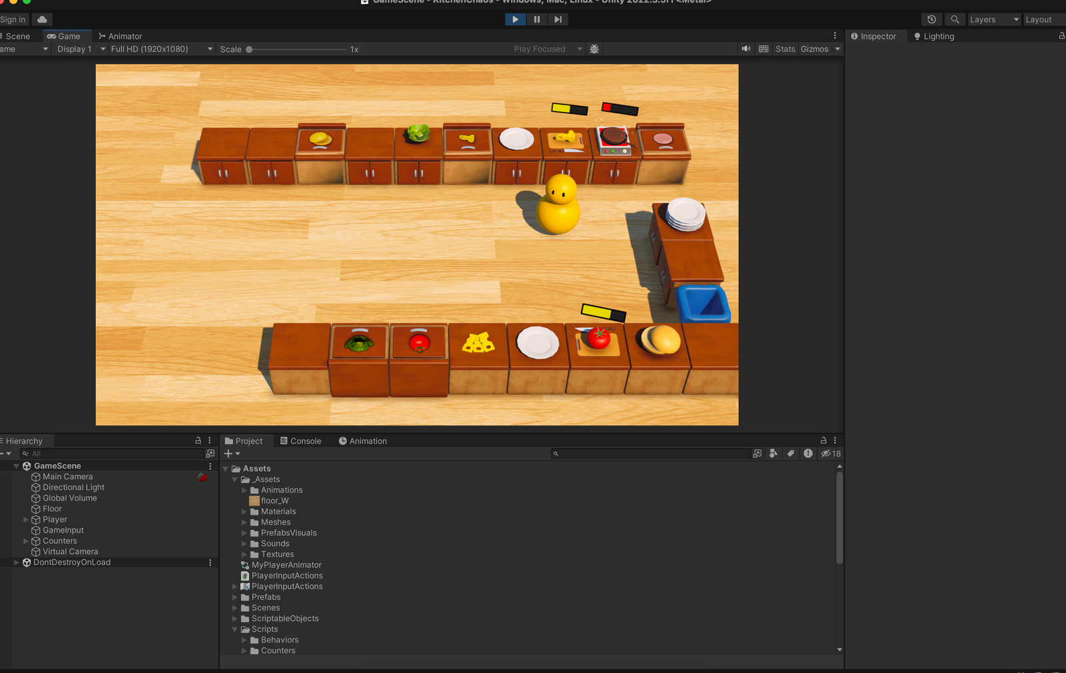Toggle the frame debugger bug icon
This screenshot has height=673, width=1066.
click(594, 49)
